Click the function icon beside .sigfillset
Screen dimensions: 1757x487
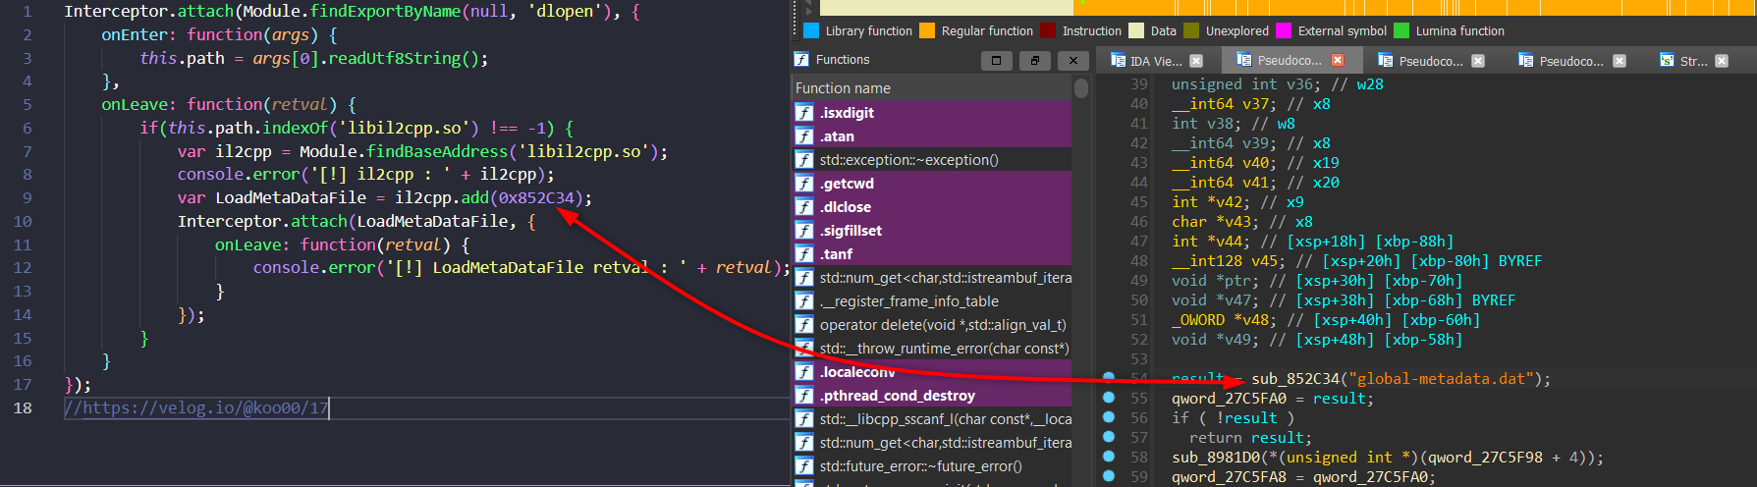click(804, 230)
